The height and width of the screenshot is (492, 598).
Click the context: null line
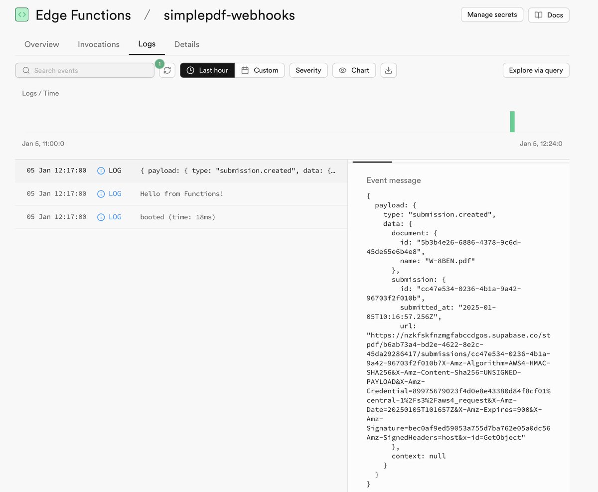click(x=419, y=456)
